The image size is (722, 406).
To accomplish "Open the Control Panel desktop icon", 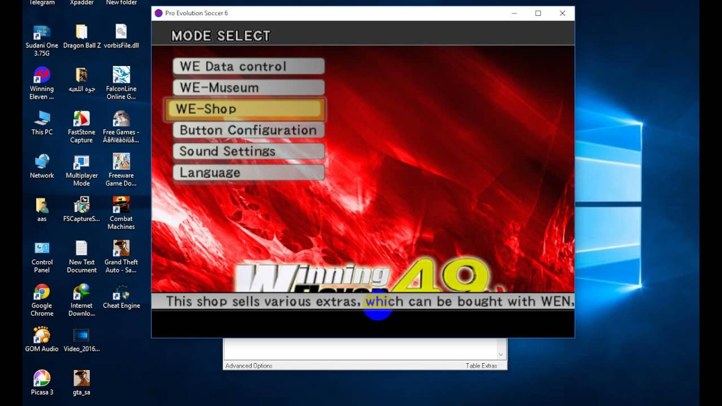I will 42,257.
